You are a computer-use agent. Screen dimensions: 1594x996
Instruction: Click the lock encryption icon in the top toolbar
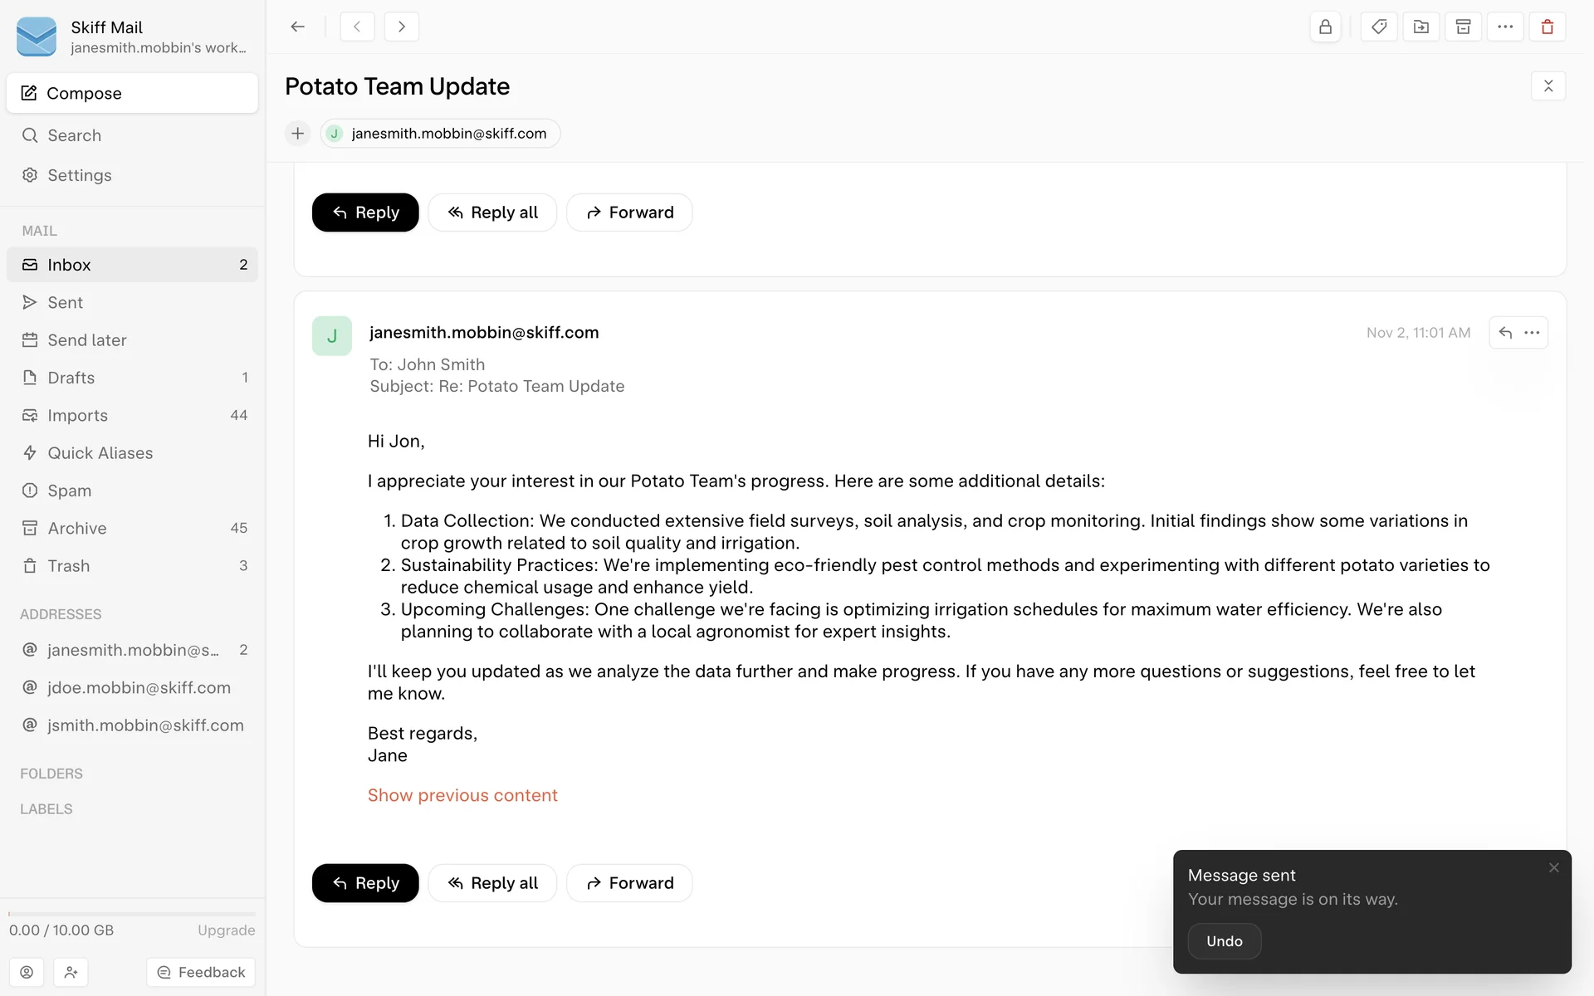[x=1325, y=27]
